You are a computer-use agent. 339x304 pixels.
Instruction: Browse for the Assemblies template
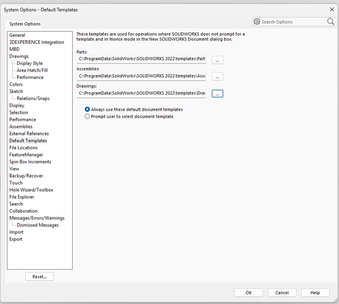pyautogui.click(x=217, y=76)
